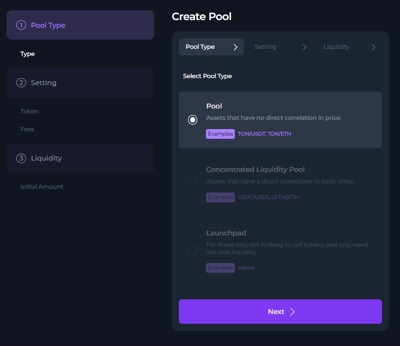Switch to the Setting breadcrumb tab
Viewport: 400px width, 346px height.
[x=265, y=47]
